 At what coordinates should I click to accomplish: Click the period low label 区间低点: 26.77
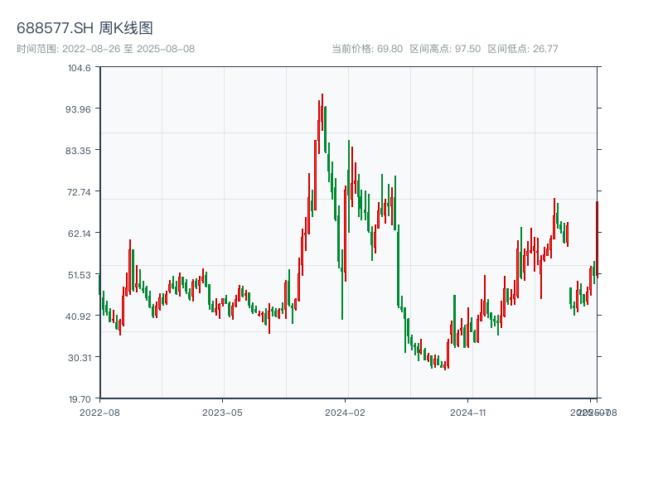pos(523,49)
